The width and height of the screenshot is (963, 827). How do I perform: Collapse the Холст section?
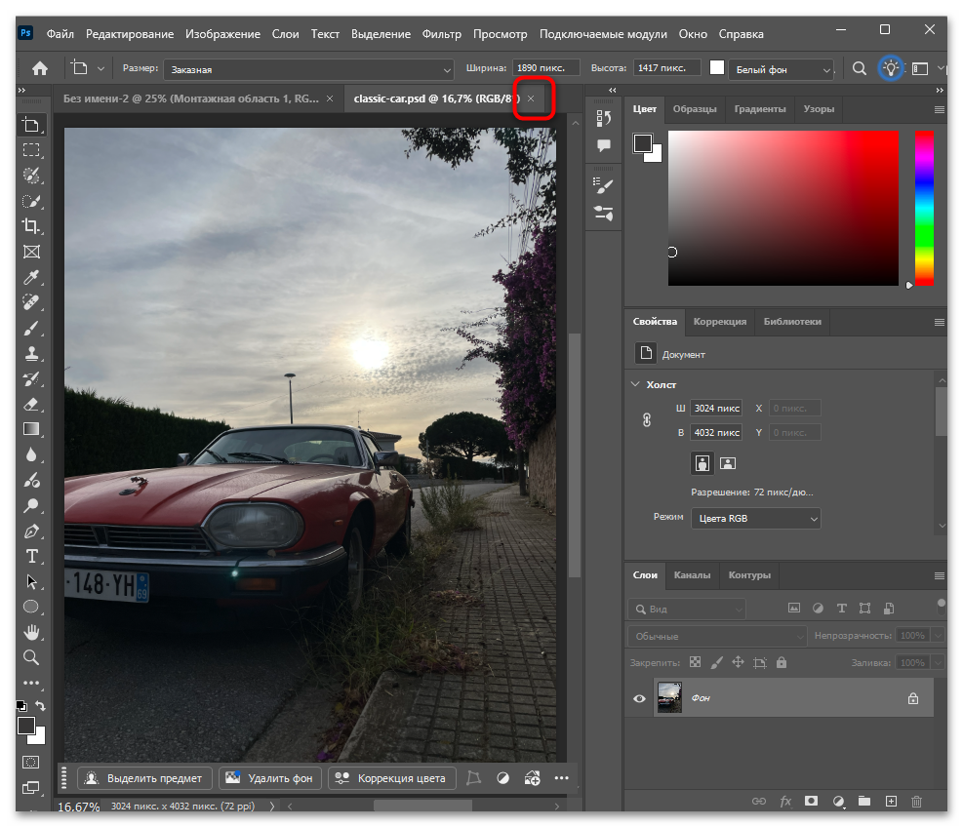coord(635,384)
